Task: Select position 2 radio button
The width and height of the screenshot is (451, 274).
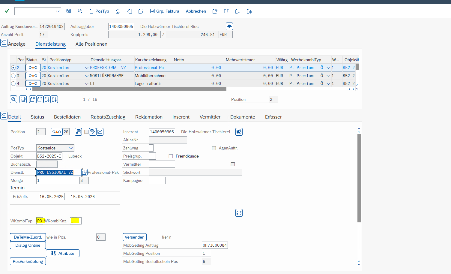Action: pos(13,68)
